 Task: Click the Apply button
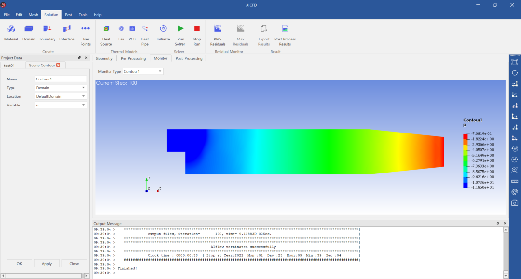pos(47,264)
